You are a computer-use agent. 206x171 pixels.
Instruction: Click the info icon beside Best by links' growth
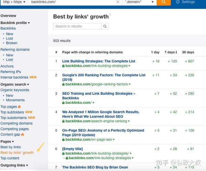pyautogui.click(x=110, y=14)
